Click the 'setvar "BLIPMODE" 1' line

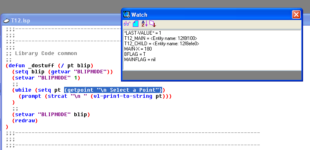(46, 78)
